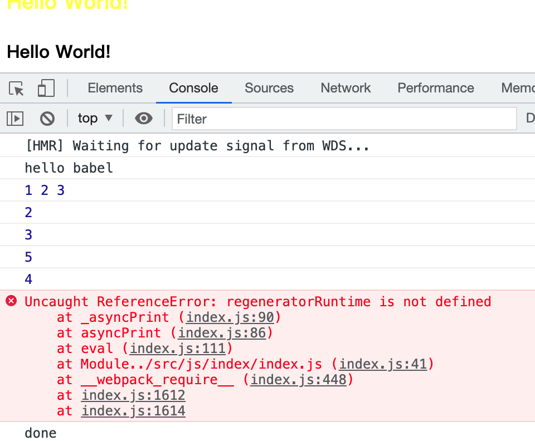Open the index.js:1612 stack link
Viewport: 535px width, 441px height.
pos(133,395)
